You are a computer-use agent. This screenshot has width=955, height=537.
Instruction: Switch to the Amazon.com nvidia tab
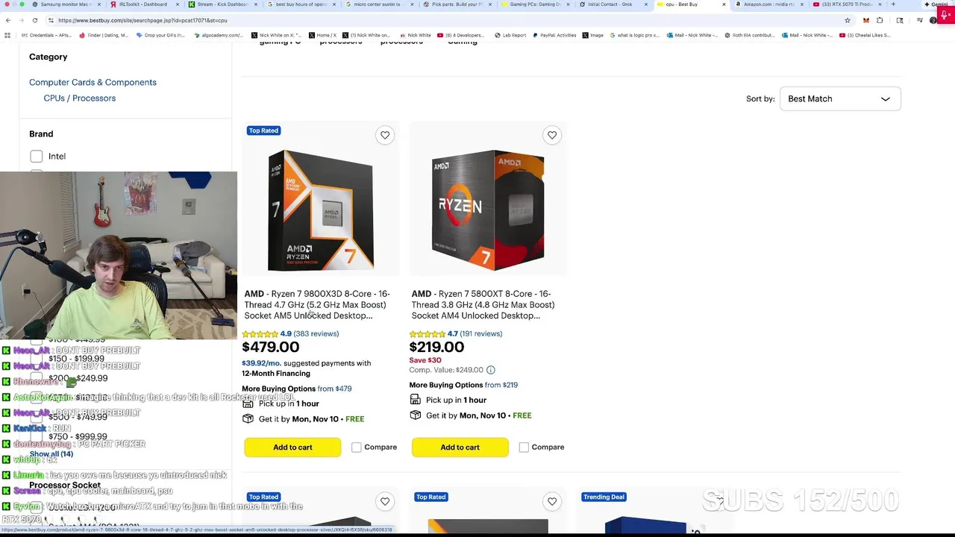point(768,4)
